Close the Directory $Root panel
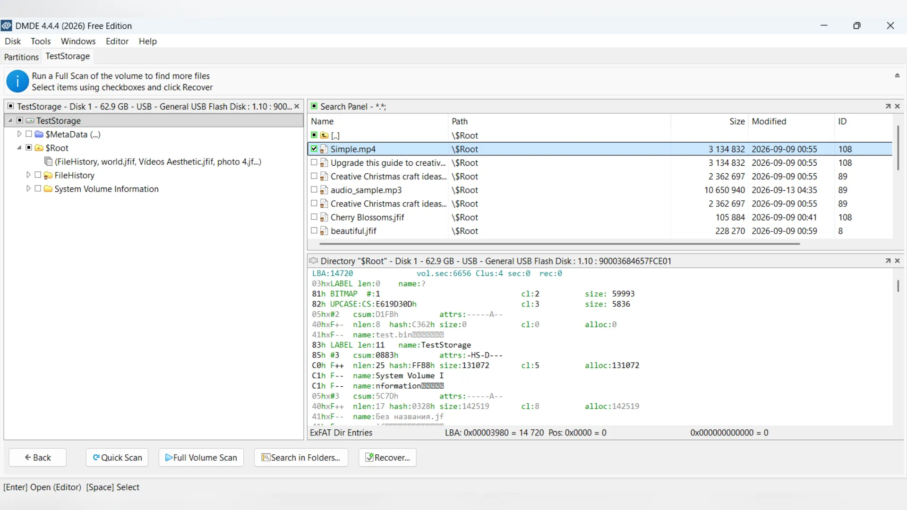Viewport: 907px width, 510px height. [898, 261]
